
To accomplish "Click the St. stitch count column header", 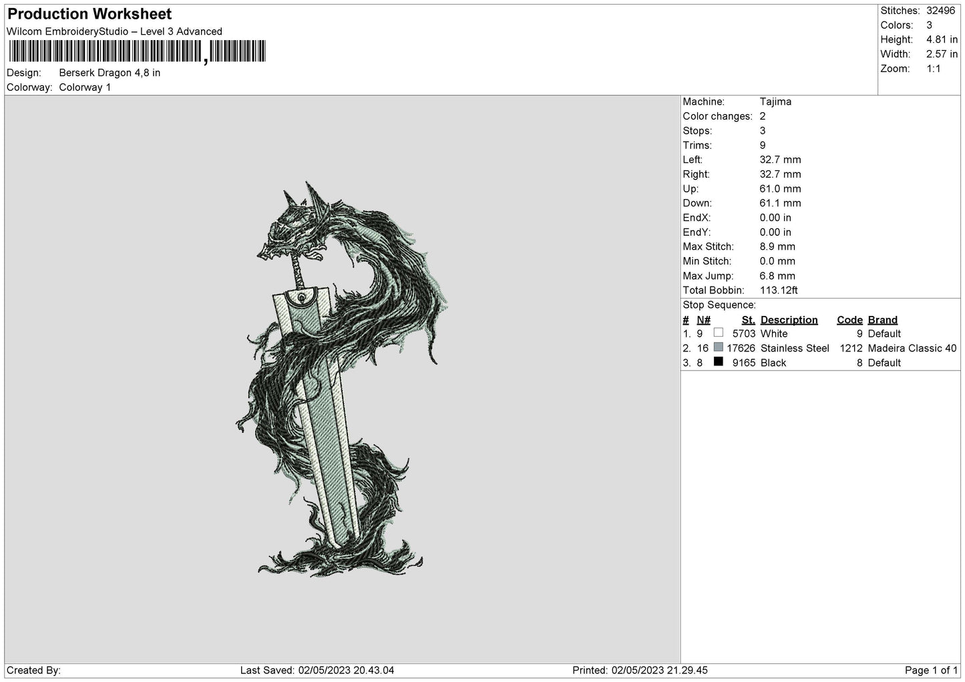I will point(748,320).
